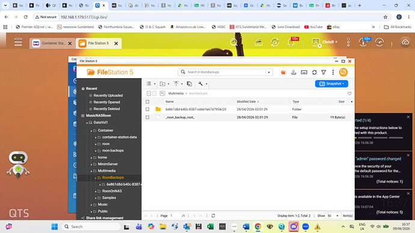
Task: Open Excel from the Windows taskbar
Action: pyautogui.click(x=211, y=226)
